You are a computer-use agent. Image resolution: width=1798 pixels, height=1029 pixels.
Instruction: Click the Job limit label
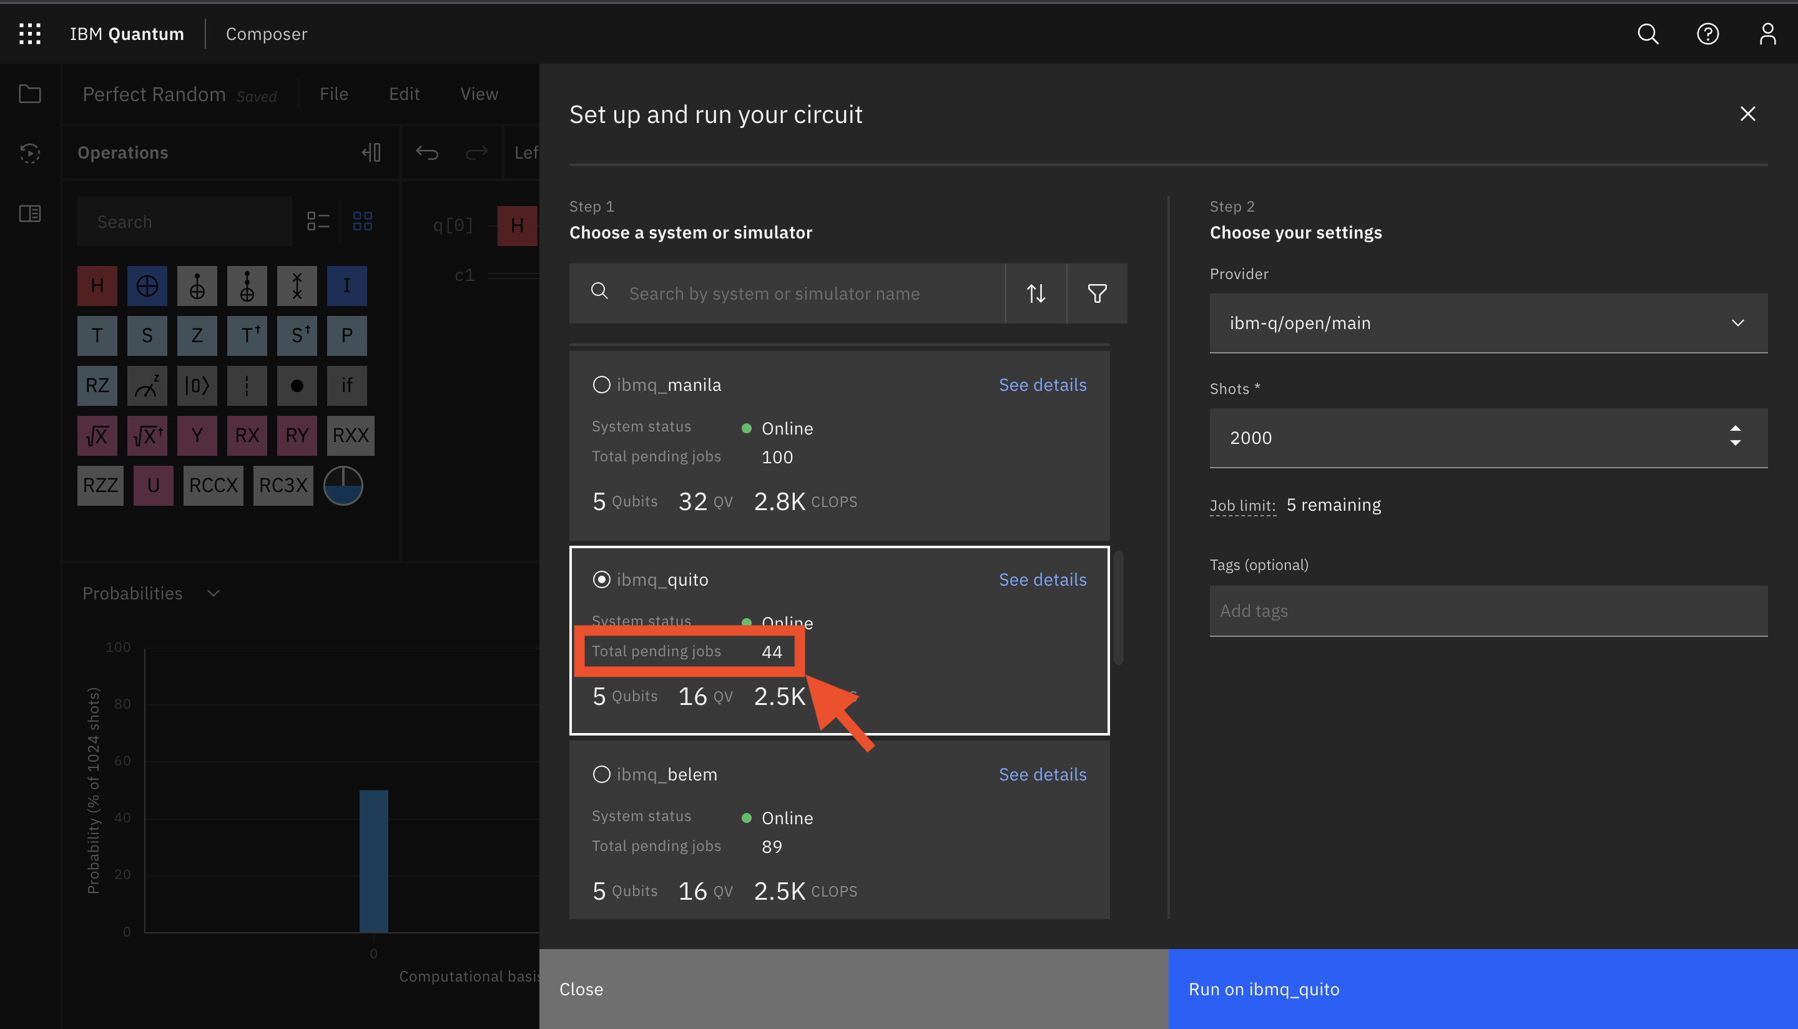pyautogui.click(x=1242, y=505)
